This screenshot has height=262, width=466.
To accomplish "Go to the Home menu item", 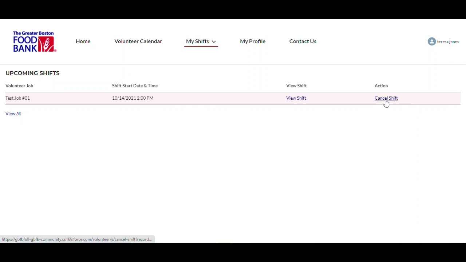I will click(83, 41).
